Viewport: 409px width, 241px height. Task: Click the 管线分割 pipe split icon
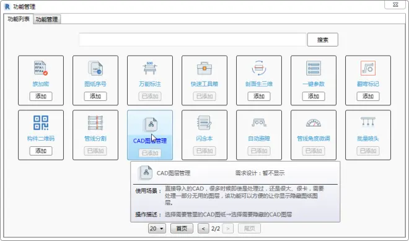click(95, 123)
